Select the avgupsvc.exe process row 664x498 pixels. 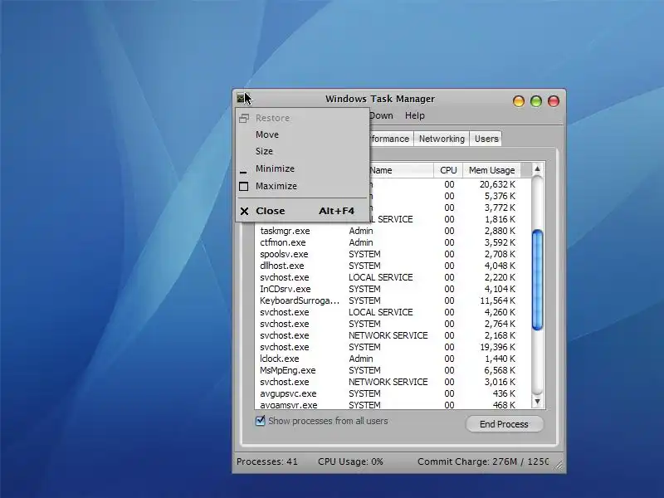click(x=392, y=393)
